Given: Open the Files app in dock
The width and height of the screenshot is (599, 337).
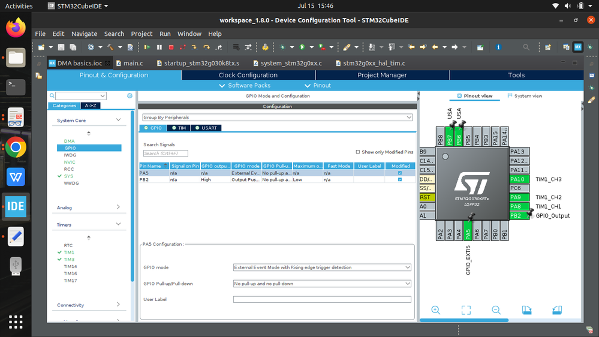Looking at the screenshot, I should coord(16,58).
